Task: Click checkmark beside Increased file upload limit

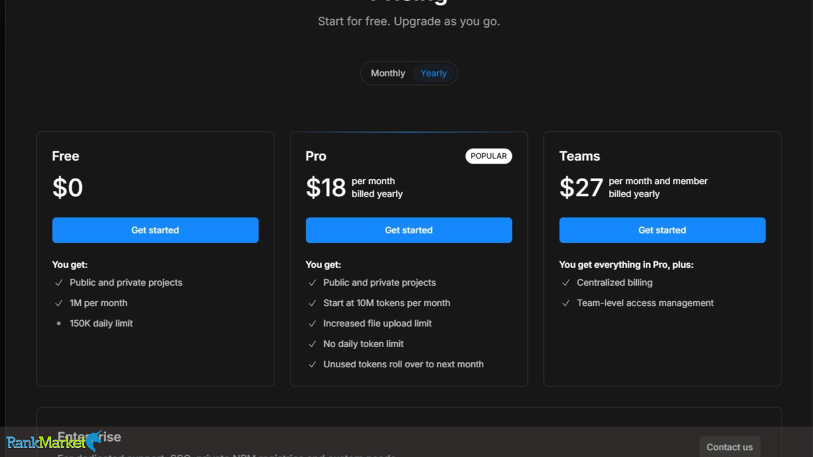Action: coord(312,324)
